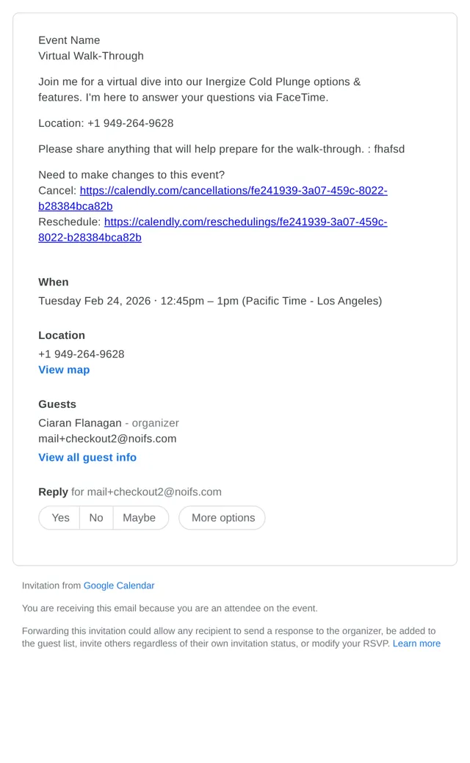This screenshot has height=763, width=470.
Task: Click the 'fhafsd' answer text
Action: point(389,149)
